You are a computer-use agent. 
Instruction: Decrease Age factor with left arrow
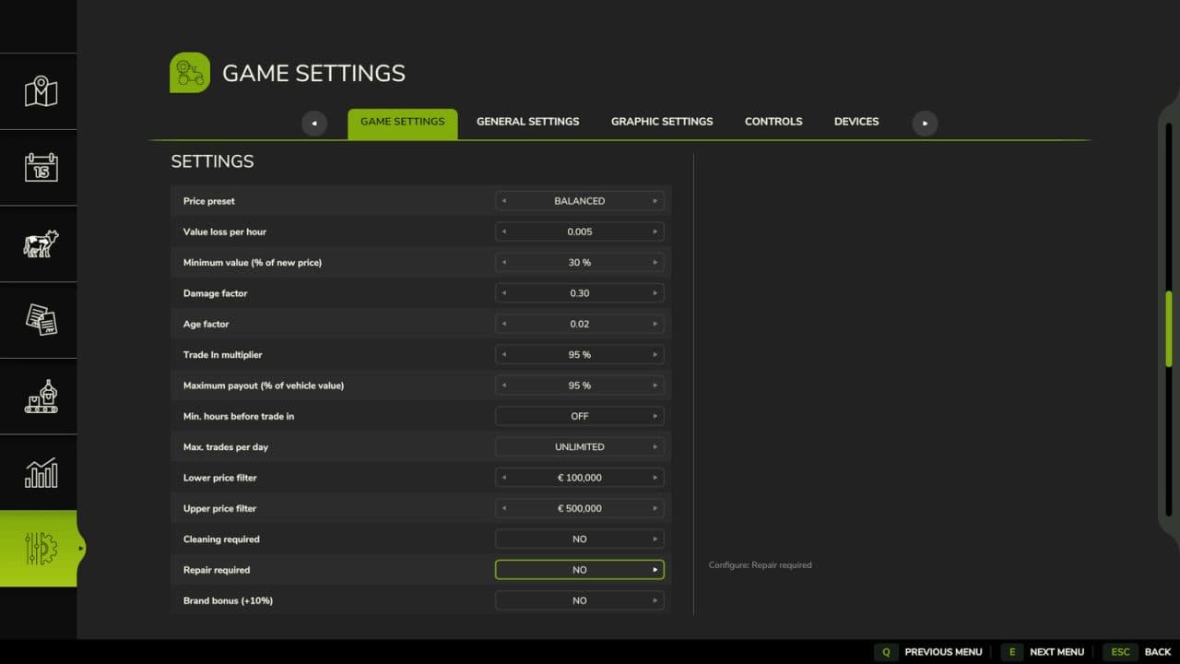click(x=503, y=324)
